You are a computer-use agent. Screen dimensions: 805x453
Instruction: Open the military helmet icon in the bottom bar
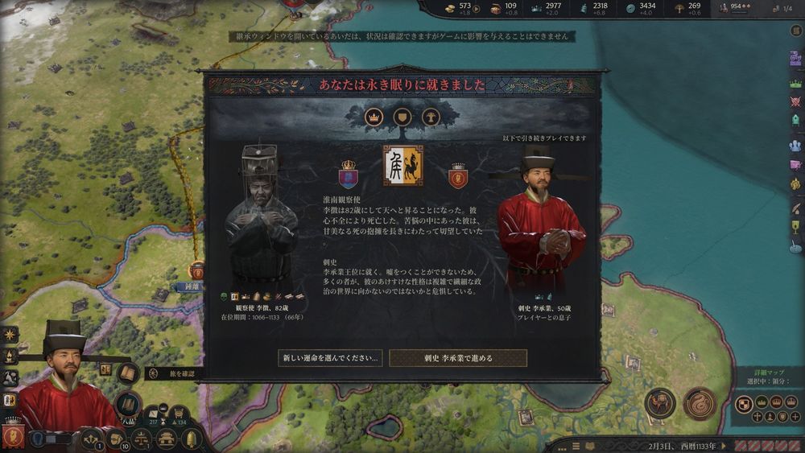[191, 439]
